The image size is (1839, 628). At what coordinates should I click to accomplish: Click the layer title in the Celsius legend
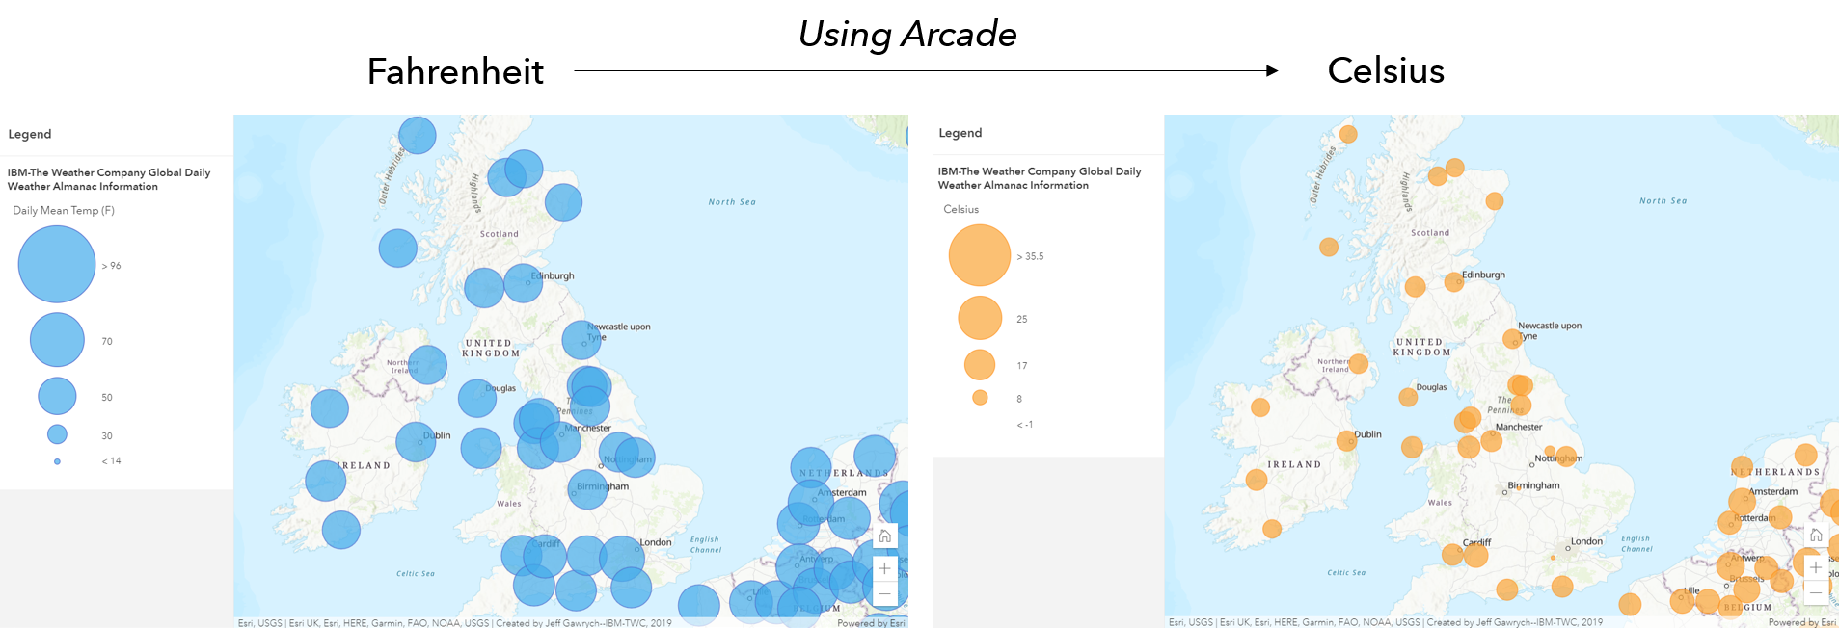[x=1040, y=178]
